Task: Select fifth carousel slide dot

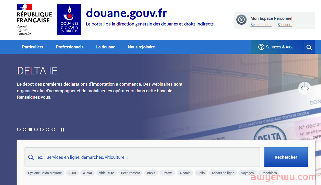Action: click(x=42, y=129)
